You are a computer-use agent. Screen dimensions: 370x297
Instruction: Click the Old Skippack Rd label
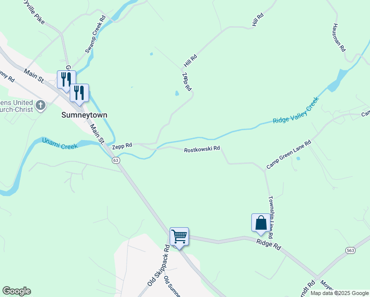(159, 266)
